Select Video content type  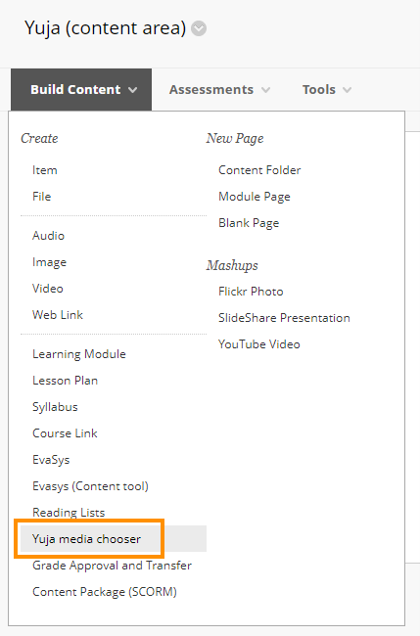[x=47, y=289]
